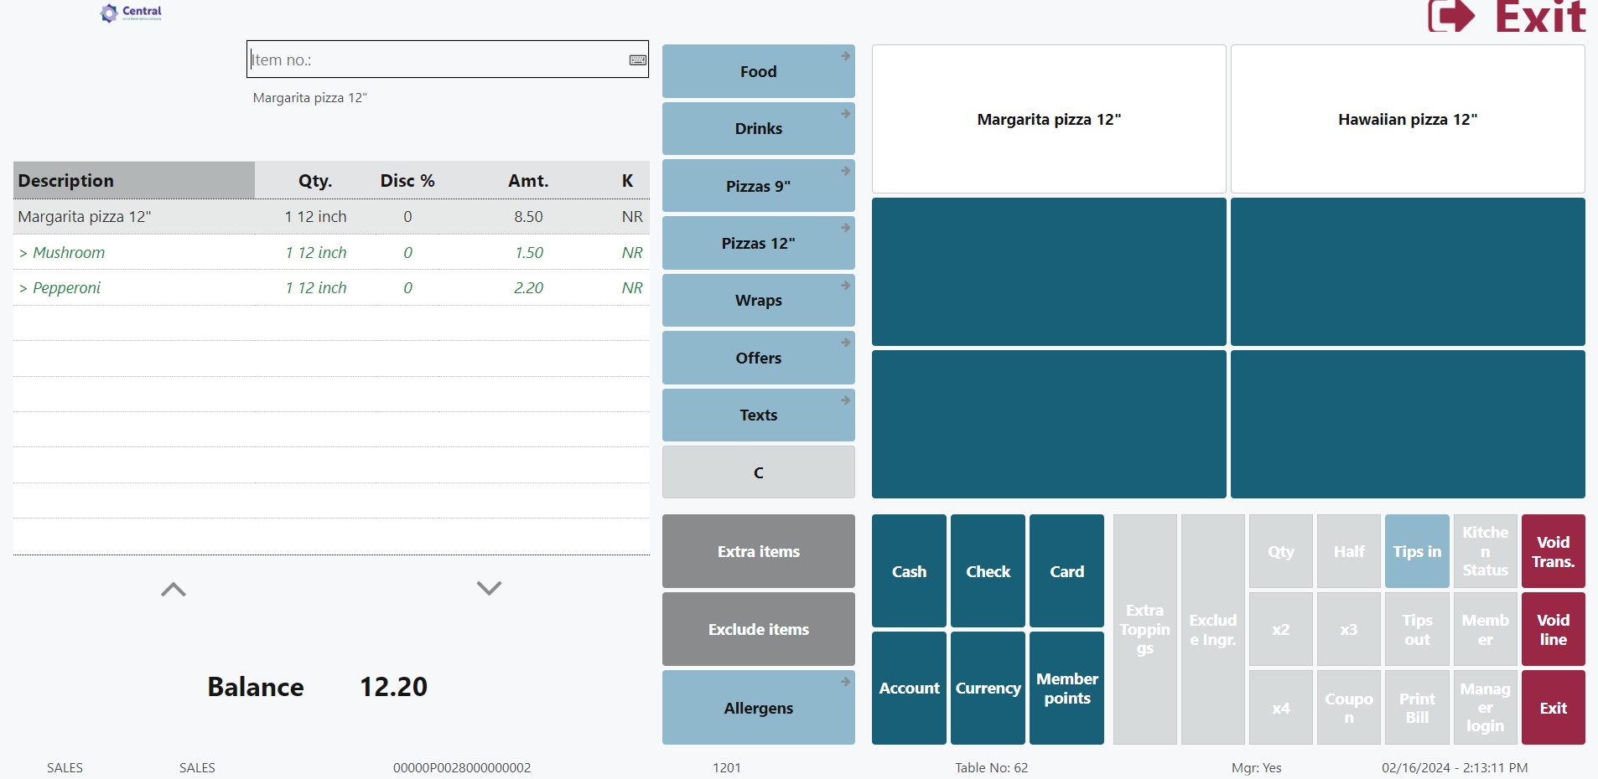Expand the Mushroom topping line

[23, 253]
